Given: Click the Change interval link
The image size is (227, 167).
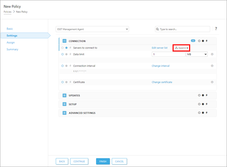Looking at the screenshot, I should click(x=161, y=66).
